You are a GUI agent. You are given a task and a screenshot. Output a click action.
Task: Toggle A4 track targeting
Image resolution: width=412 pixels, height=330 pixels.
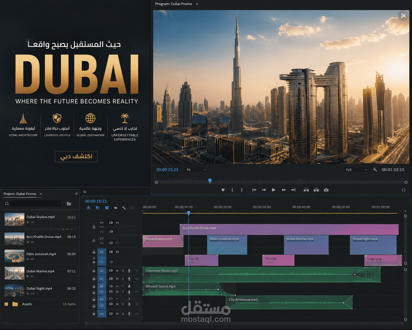pyautogui.click(x=102, y=314)
